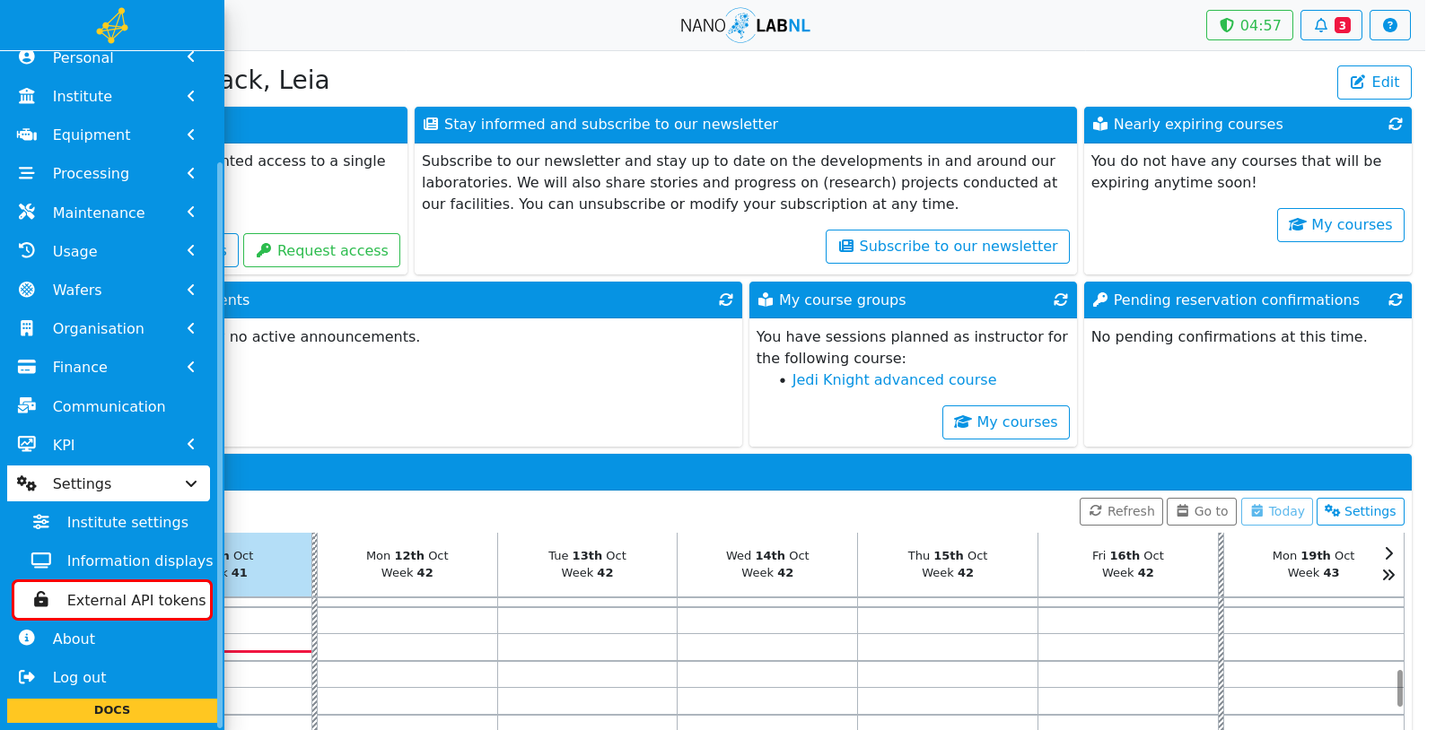Viewport: 1436px width, 730px height.
Task: Jump forward a week with double chevron
Action: [1388, 575]
